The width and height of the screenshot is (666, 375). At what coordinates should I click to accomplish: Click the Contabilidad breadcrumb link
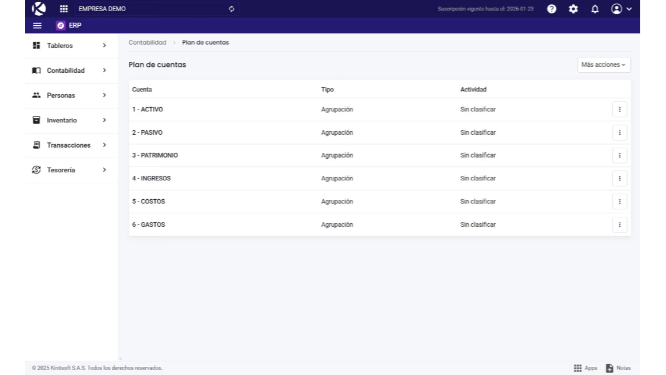point(147,43)
